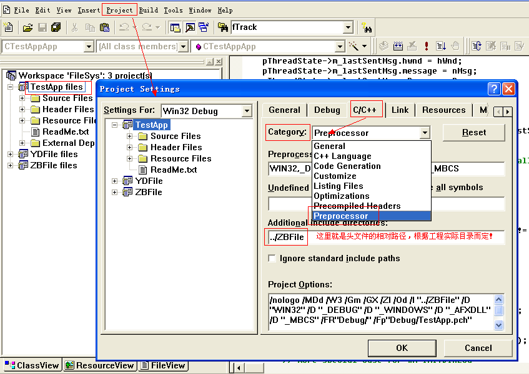
Task: Toggle the Workspace window icon
Action: coord(175,27)
